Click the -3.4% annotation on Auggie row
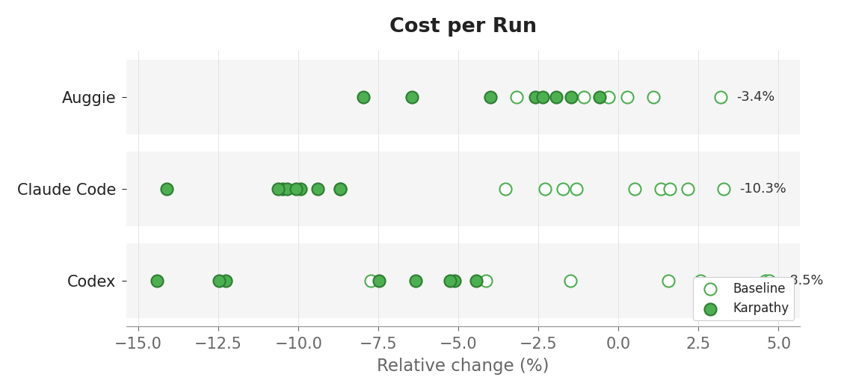The height and width of the screenshot is (392, 841). point(755,97)
